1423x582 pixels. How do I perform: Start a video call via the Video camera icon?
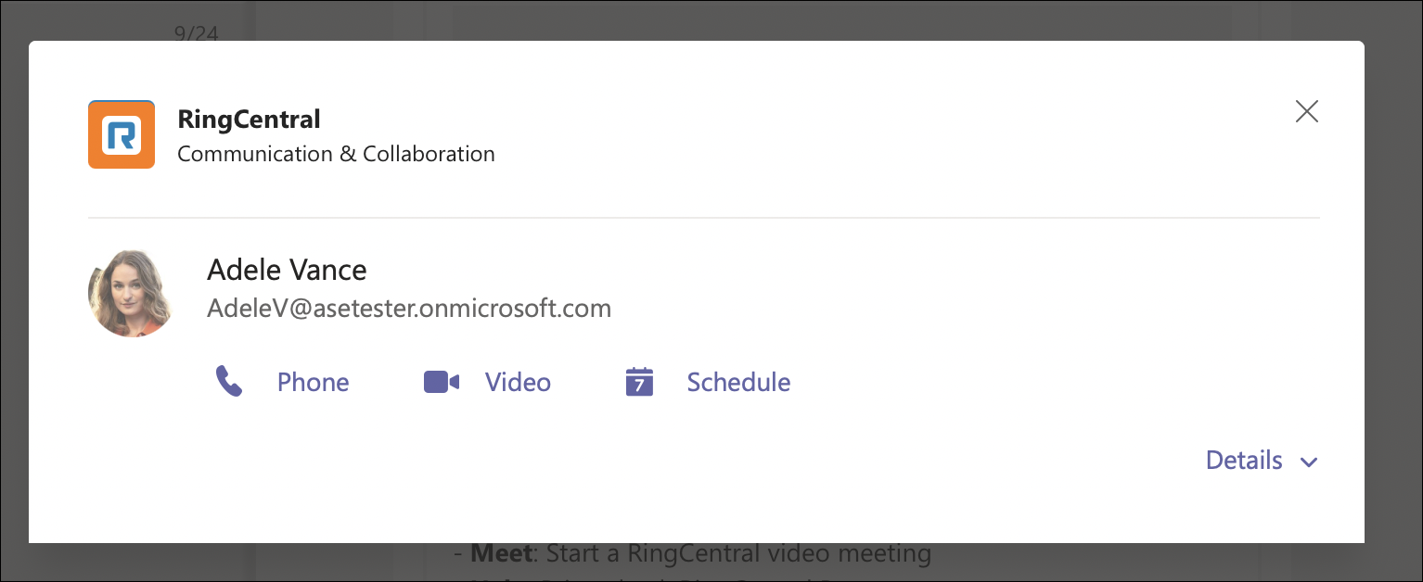coord(440,380)
